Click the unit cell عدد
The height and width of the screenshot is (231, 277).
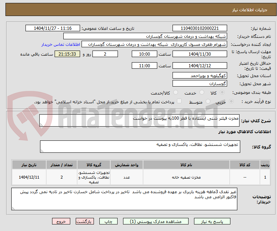tap(127, 177)
